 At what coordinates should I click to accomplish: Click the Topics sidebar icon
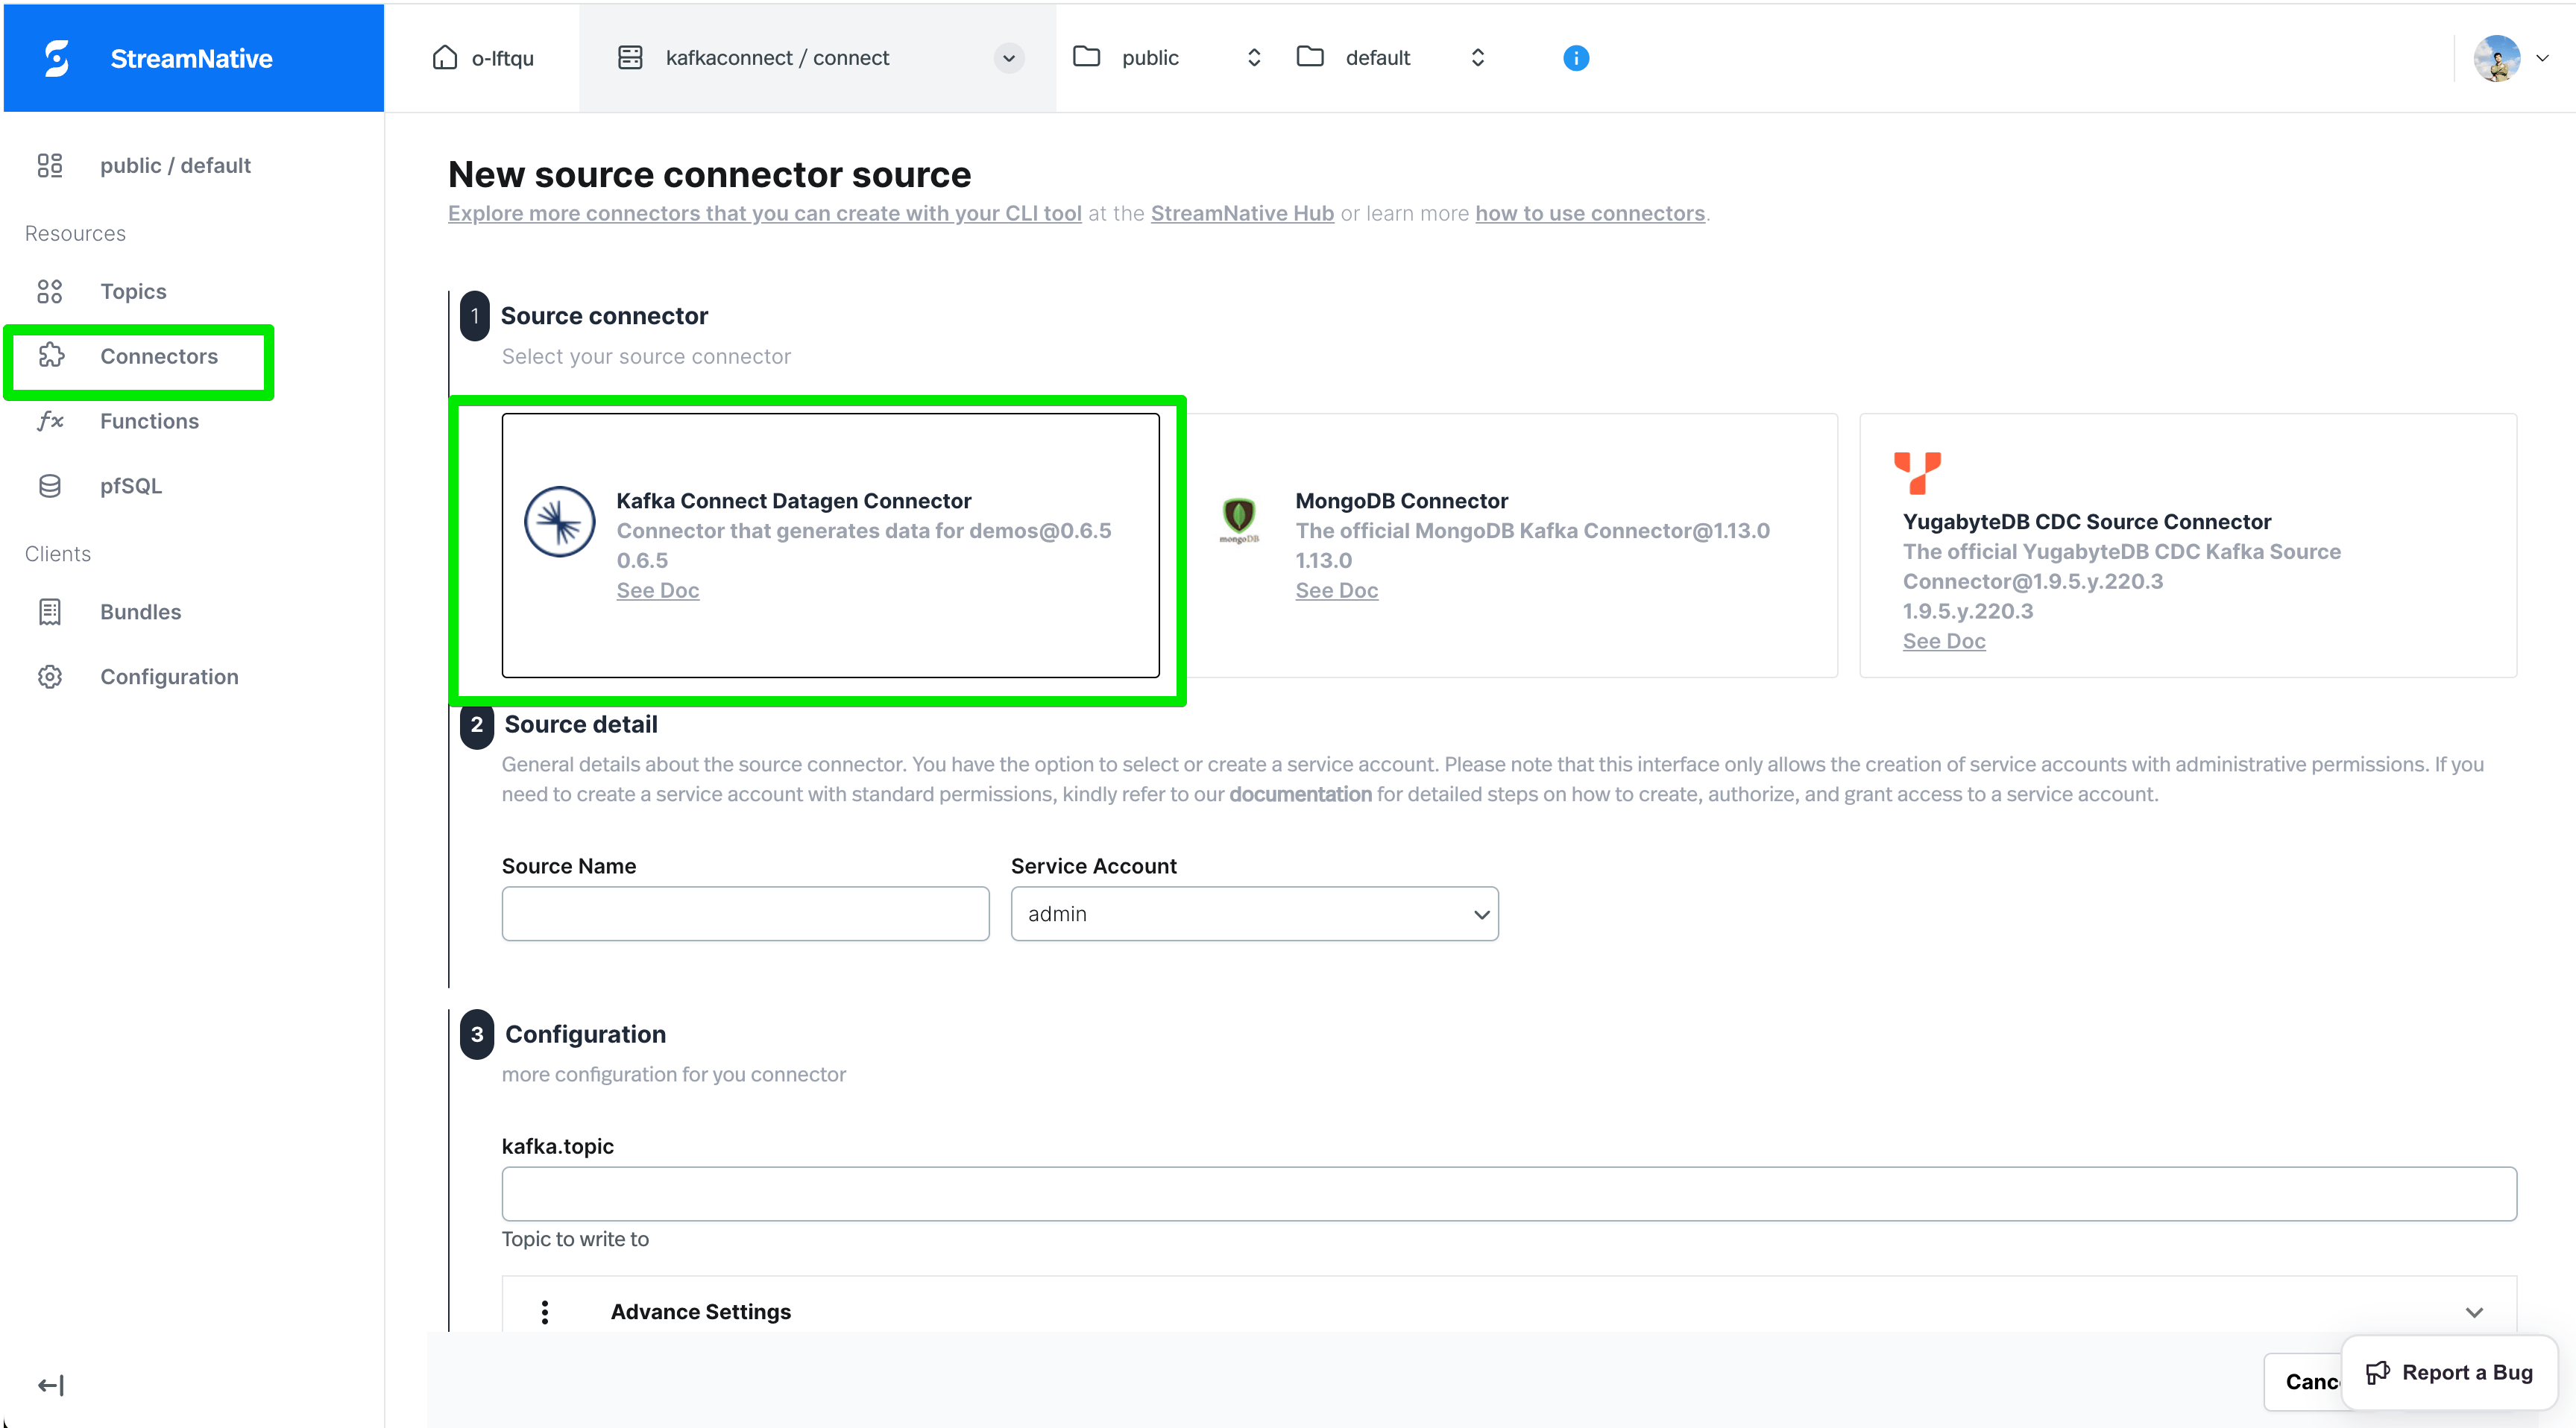(x=49, y=291)
